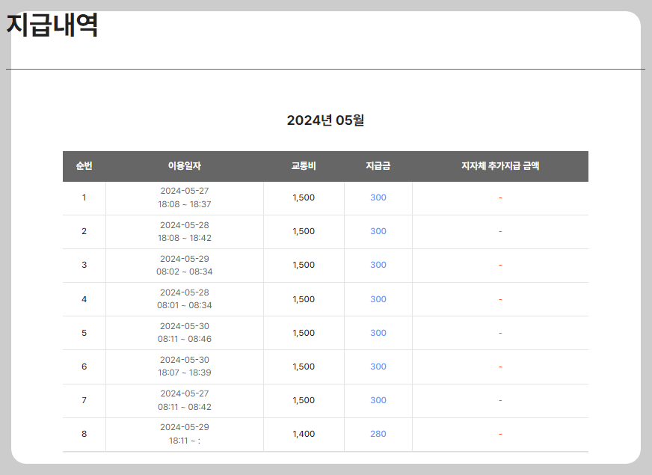Click the 1,500 fare in row 4
The image size is (652, 475).
304,299
